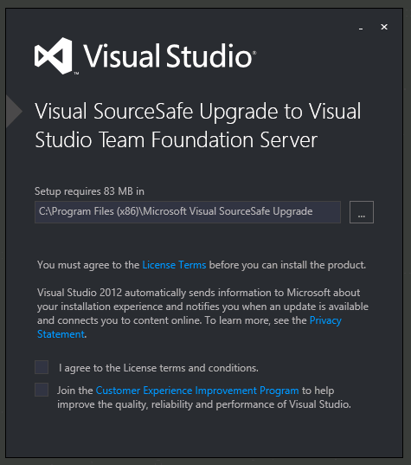Image resolution: width=411 pixels, height=465 pixels.
Task: Close the installer with the X icon
Action: (384, 27)
